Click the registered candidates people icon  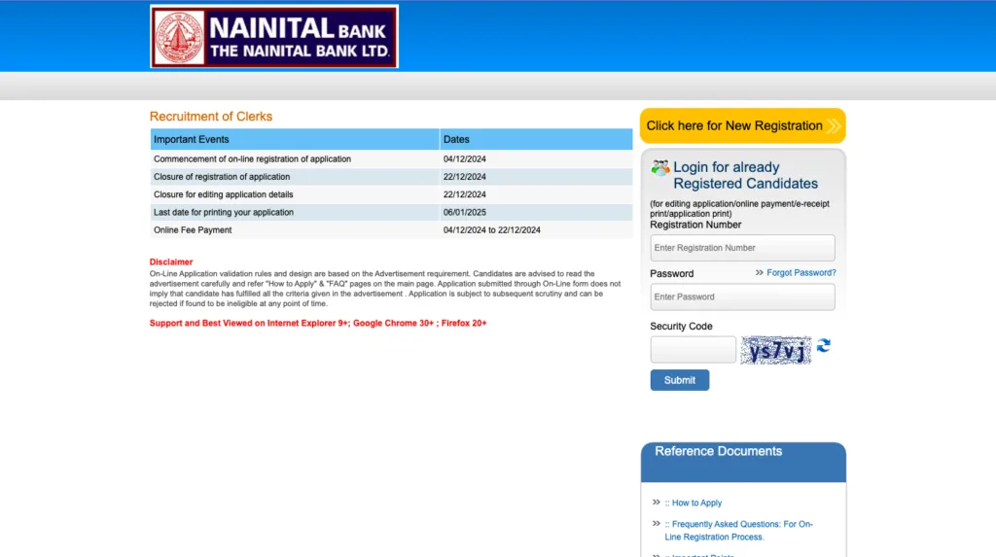coord(660,167)
